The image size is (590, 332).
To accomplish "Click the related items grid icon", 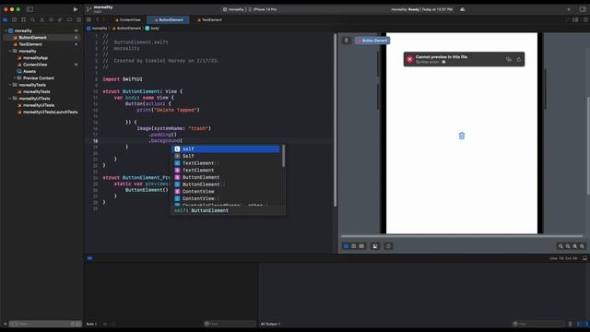I will pos(88,19).
